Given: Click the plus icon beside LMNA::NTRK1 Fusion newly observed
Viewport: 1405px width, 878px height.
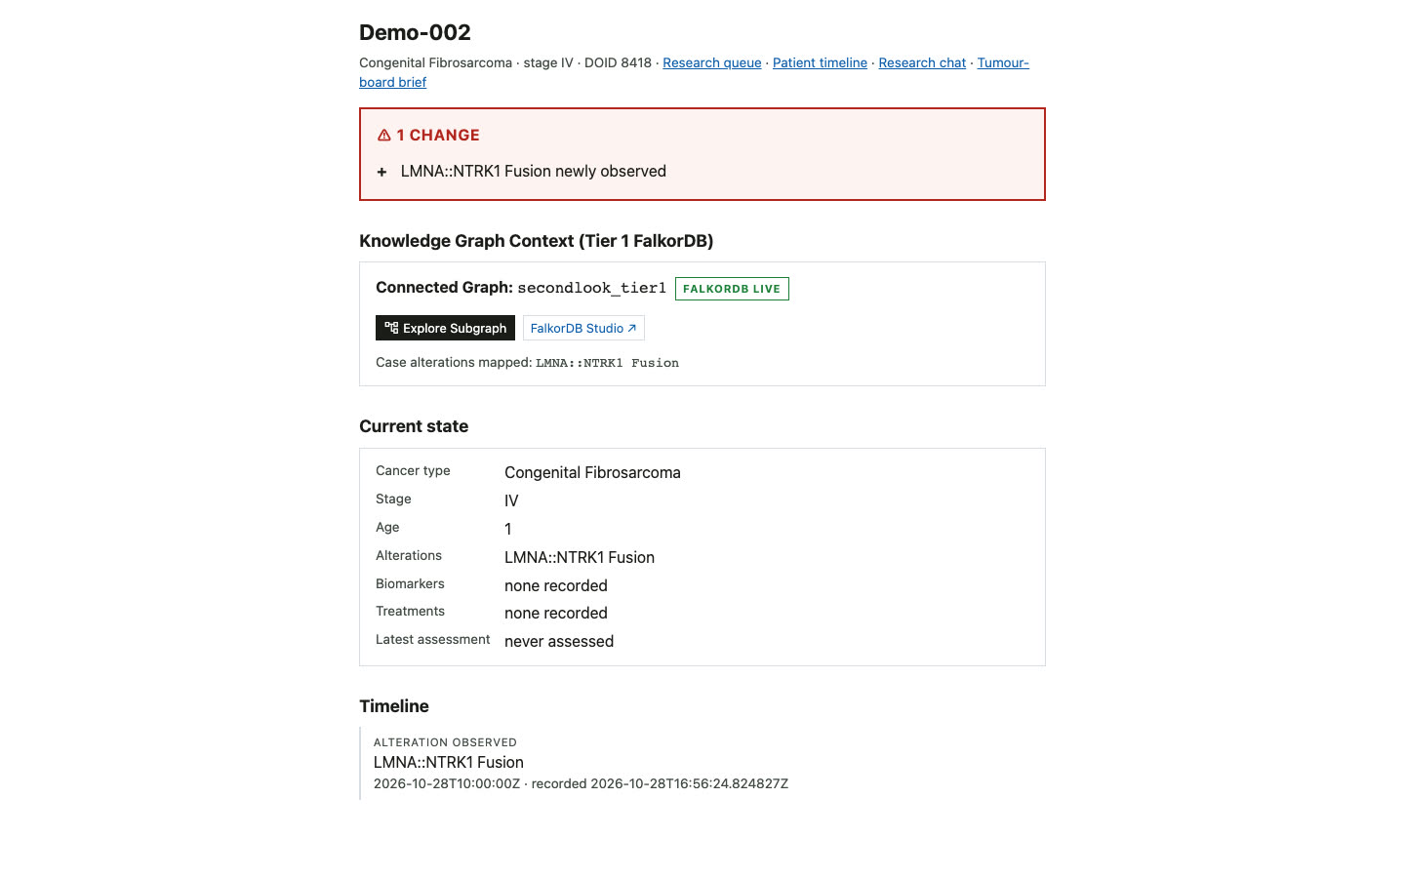Looking at the screenshot, I should coord(382,172).
